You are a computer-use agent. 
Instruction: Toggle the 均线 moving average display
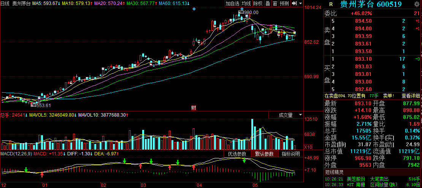tap(246, 3)
